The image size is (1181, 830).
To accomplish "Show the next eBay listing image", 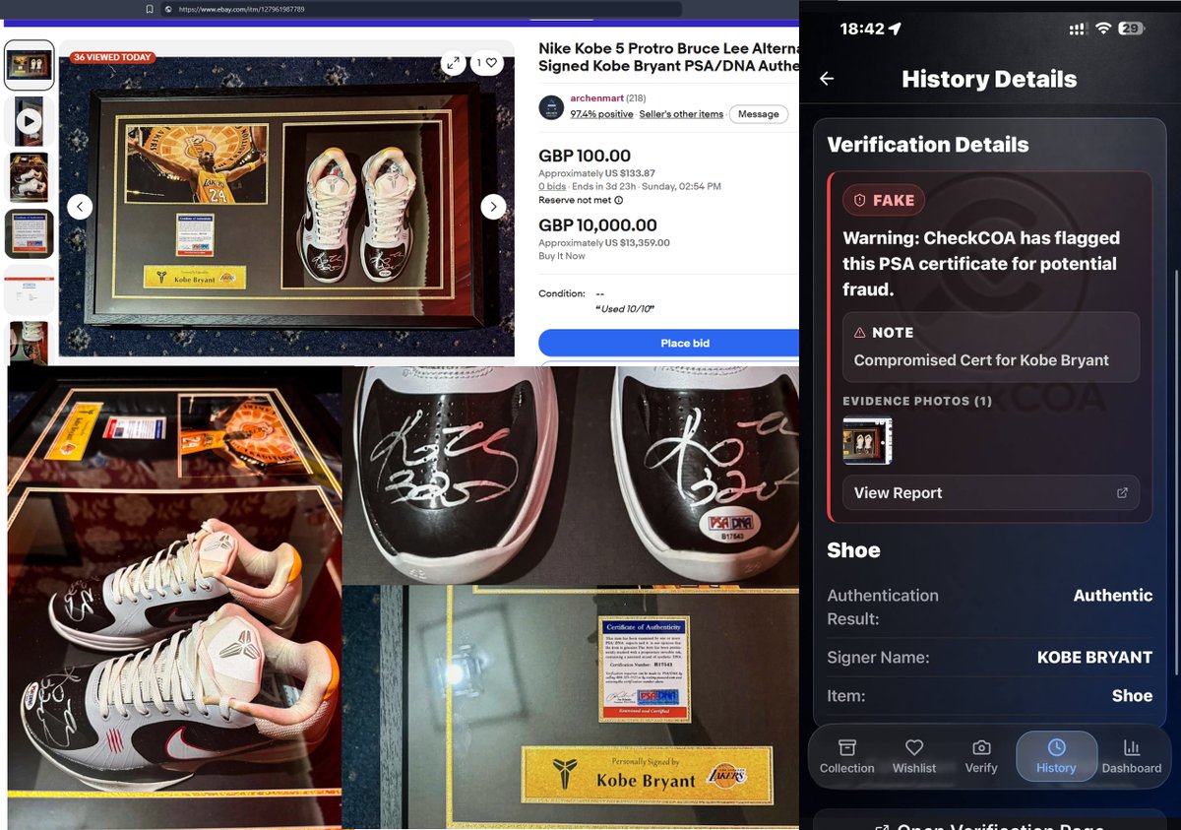I will [x=493, y=207].
